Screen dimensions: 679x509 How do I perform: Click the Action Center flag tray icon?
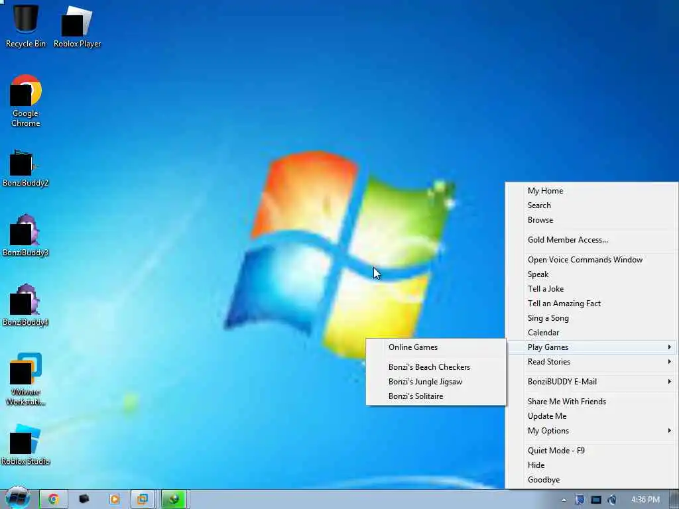click(580, 500)
